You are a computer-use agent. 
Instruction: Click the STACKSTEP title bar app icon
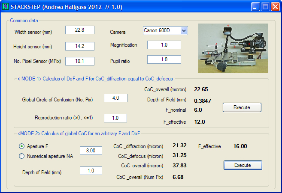[5, 7]
